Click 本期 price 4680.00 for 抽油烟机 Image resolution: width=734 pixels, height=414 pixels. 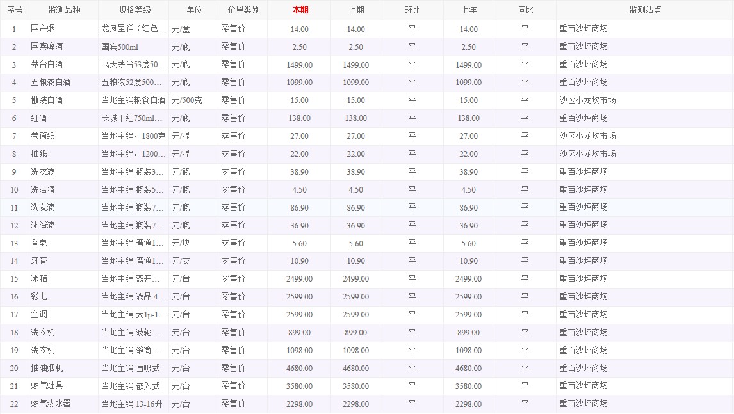pyautogui.click(x=300, y=369)
